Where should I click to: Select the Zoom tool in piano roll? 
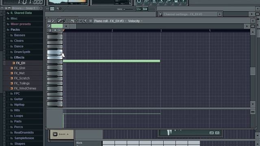[x=81, y=21]
